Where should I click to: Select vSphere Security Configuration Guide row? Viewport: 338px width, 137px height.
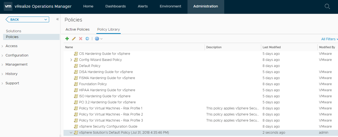(x=201, y=127)
